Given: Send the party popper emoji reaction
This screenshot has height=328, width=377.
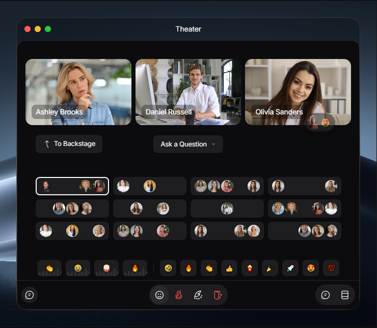Looking at the screenshot, I should click(x=270, y=268).
